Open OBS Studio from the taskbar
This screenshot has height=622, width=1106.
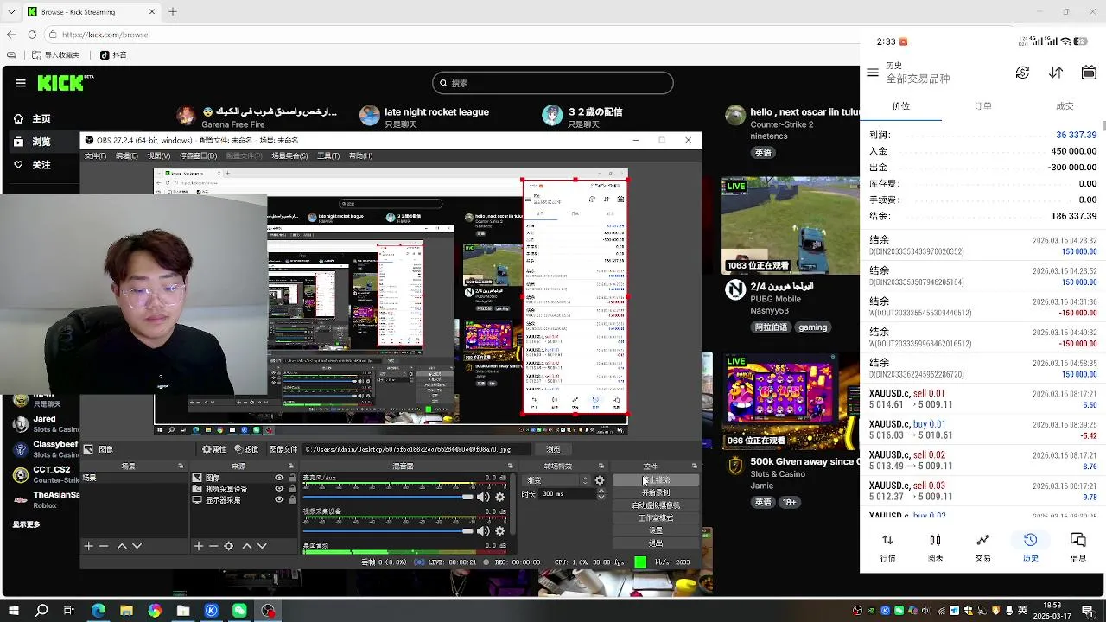(268, 611)
